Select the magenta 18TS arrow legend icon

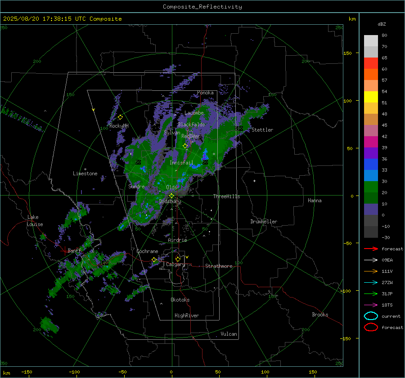point(371,305)
